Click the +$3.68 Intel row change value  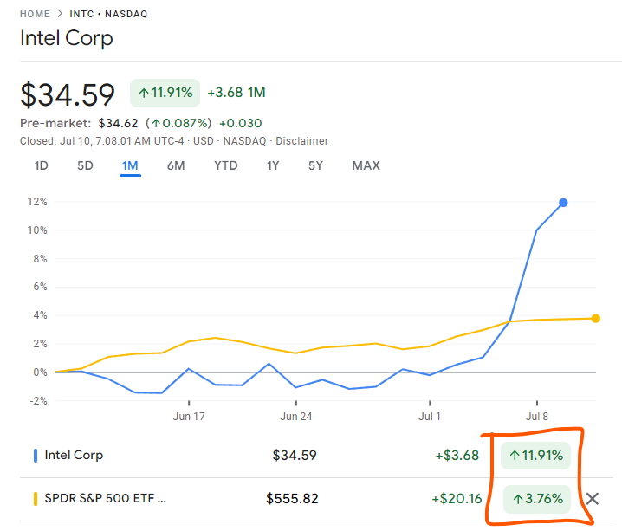pos(457,456)
